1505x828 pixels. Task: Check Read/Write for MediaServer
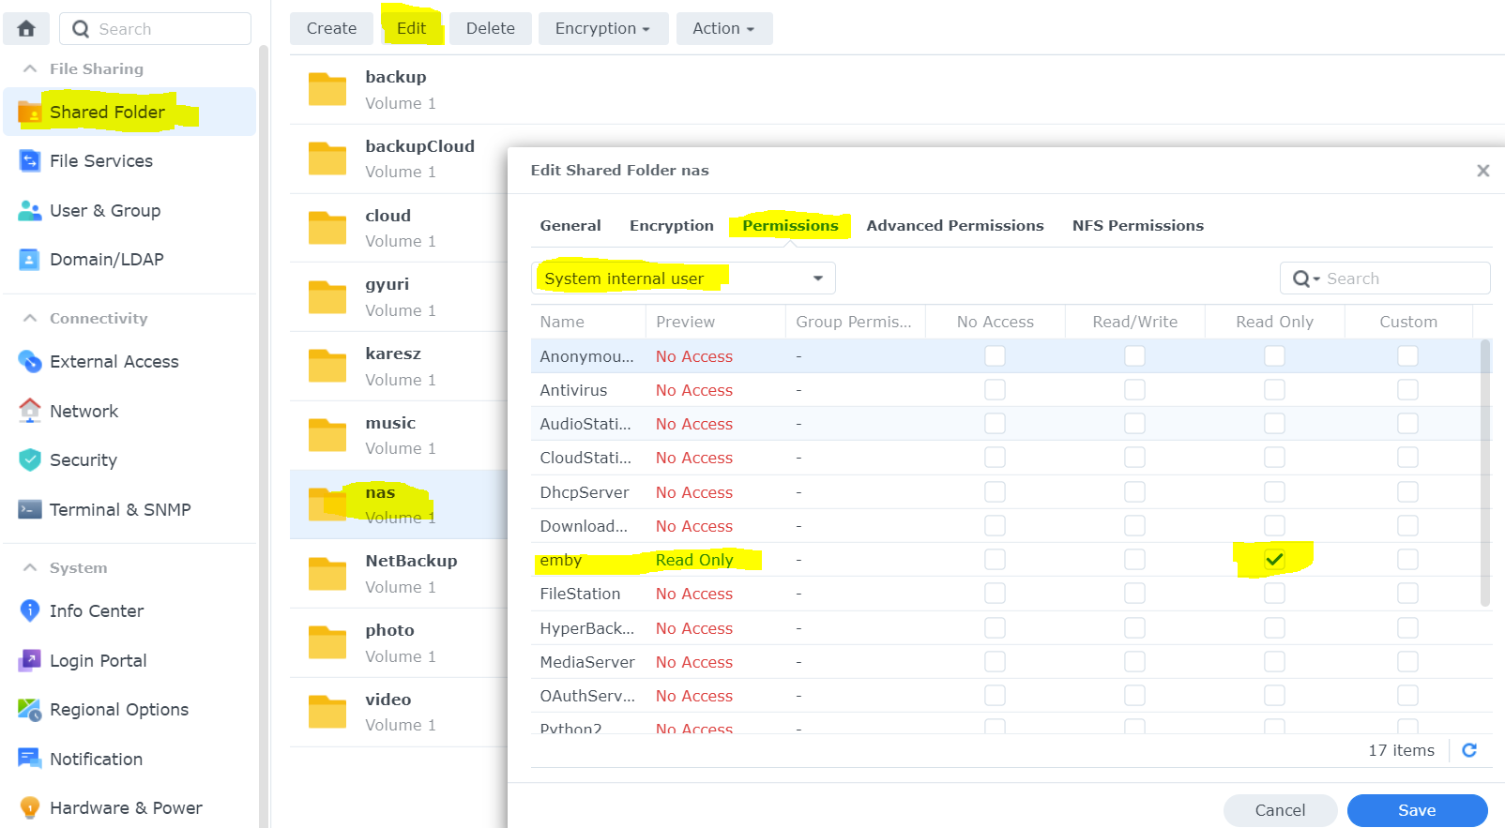(1134, 662)
